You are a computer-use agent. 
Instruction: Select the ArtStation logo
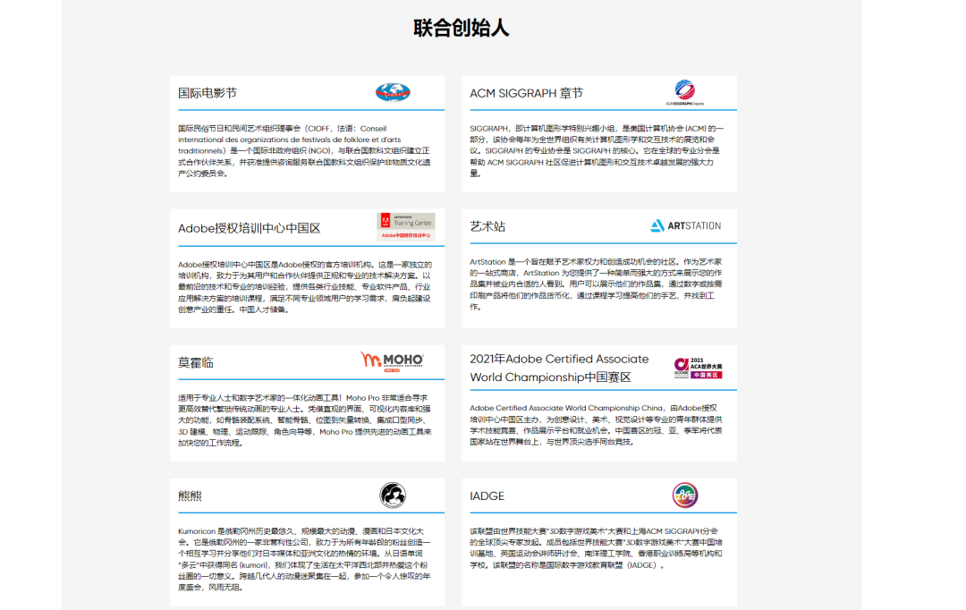(x=689, y=226)
